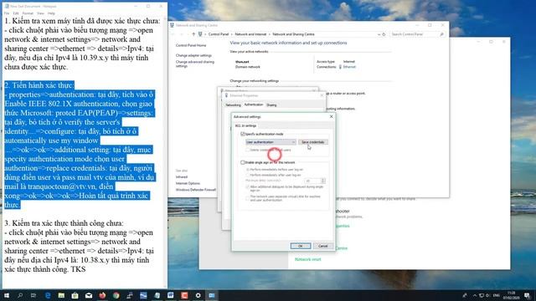The width and height of the screenshot is (536, 301).
Task: Toggle Delete credentials for all users checkbox
Action: pyautogui.click(x=248, y=150)
